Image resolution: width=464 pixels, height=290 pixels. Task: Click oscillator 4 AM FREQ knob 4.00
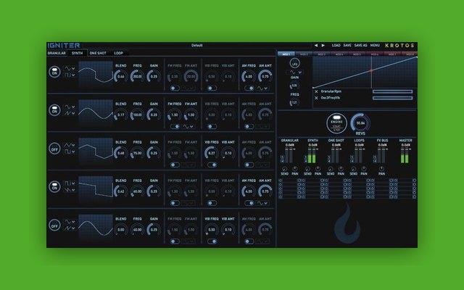(x=249, y=191)
